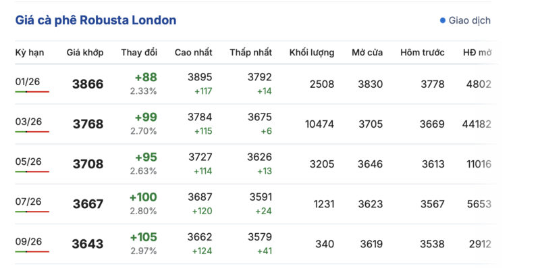540x271 pixels.
Task: Click the Thấp nhất column header
Action: pyautogui.click(x=250, y=53)
